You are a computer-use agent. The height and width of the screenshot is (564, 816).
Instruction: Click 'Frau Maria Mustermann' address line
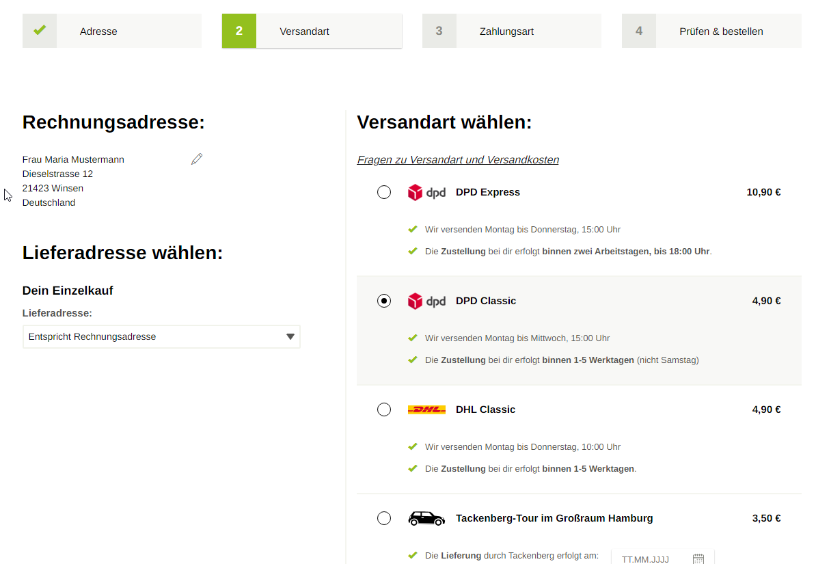73,159
